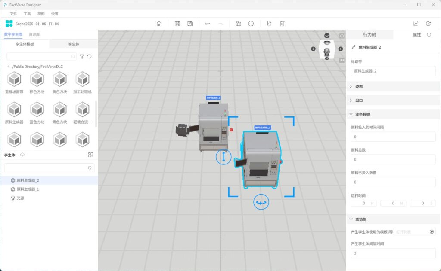Click the grid toggle icon below the view cube

point(342,61)
